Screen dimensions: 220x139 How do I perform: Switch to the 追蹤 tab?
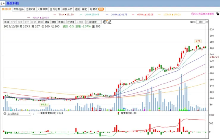coord(77,10)
